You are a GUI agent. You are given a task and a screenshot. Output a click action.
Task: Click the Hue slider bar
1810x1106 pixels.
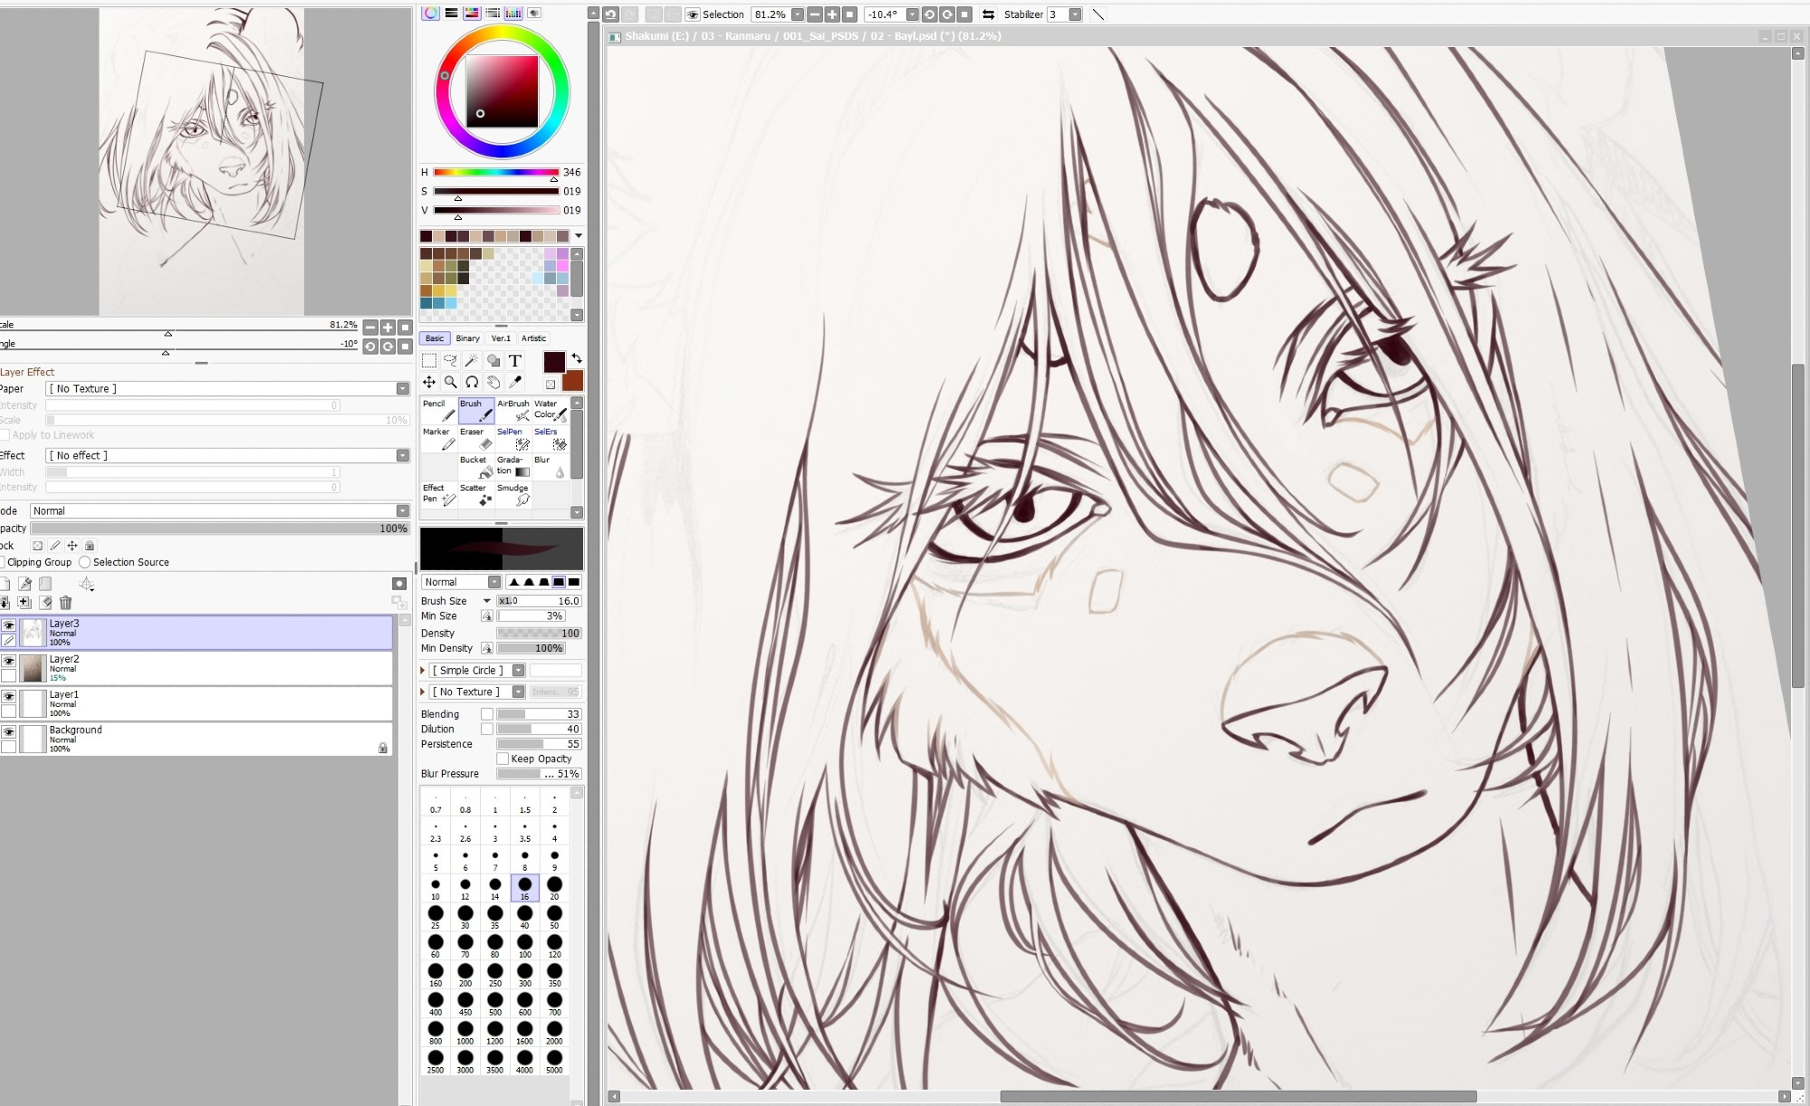pos(496,172)
